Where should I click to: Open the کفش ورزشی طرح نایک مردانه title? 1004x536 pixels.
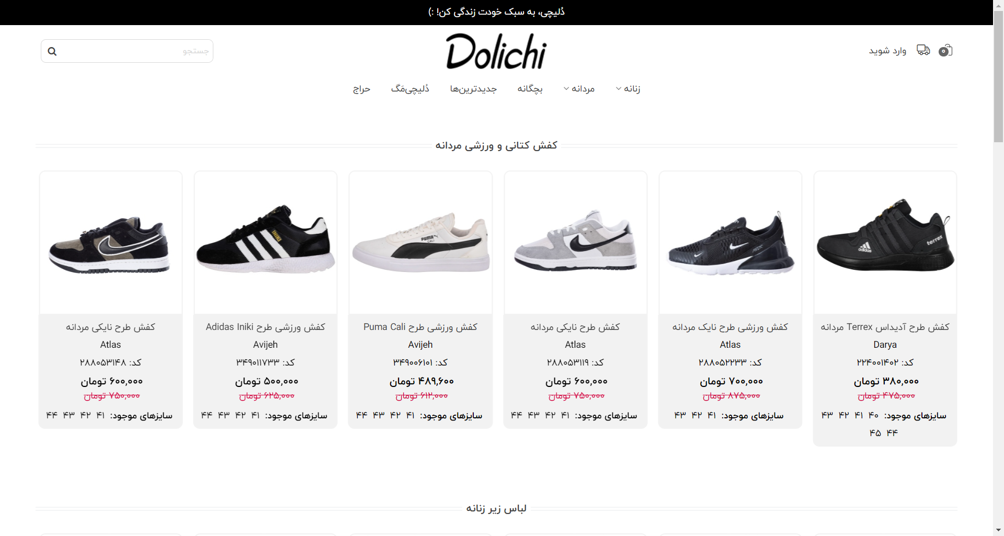click(x=730, y=327)
